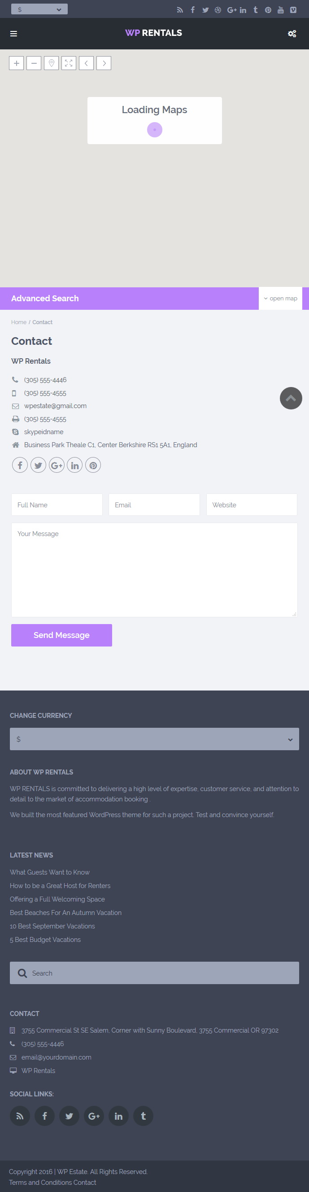Open the top bar currency dropdown
The height and width of the screenshot is (1192, 309).
(39, 9)
